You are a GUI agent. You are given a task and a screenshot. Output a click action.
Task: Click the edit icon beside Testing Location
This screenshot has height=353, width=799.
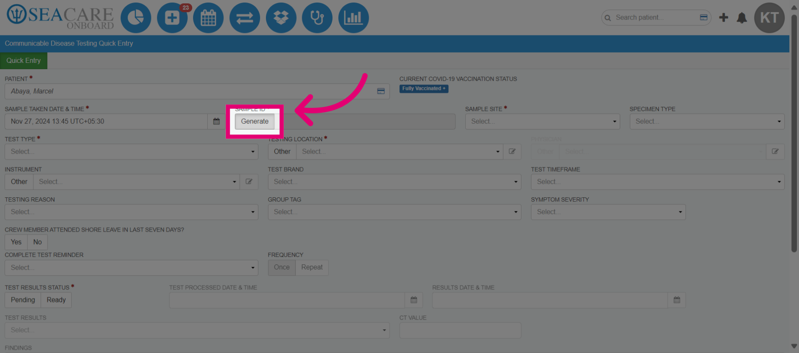point(512,152)
